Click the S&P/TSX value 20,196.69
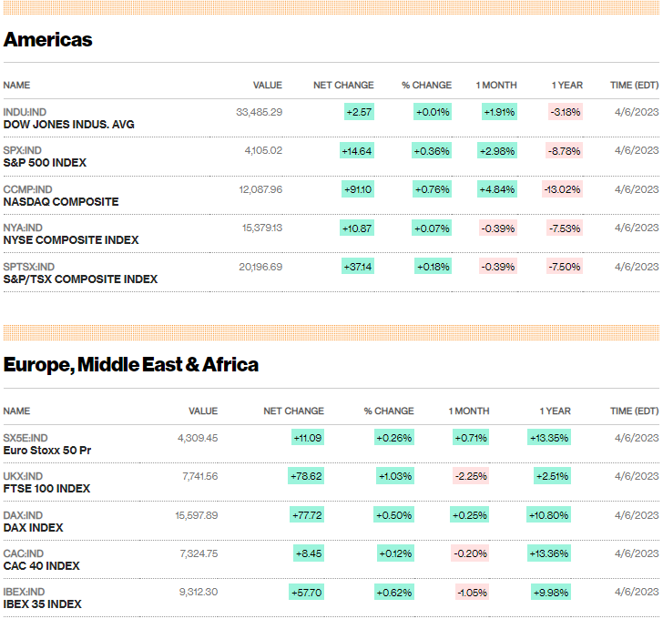The image size is (663, 619). click(260, 267)
